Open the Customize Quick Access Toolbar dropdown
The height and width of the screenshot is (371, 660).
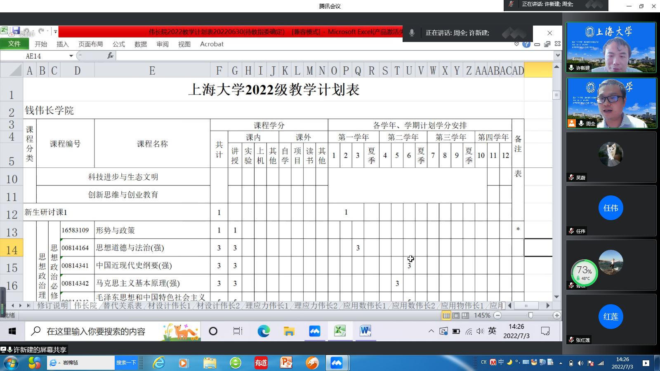55,31
